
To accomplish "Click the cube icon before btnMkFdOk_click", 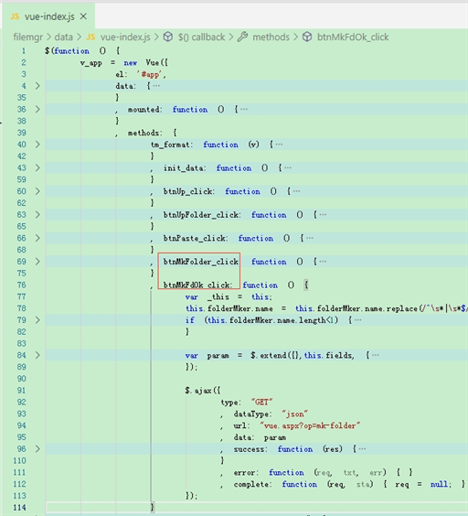I will pos(307,37).
